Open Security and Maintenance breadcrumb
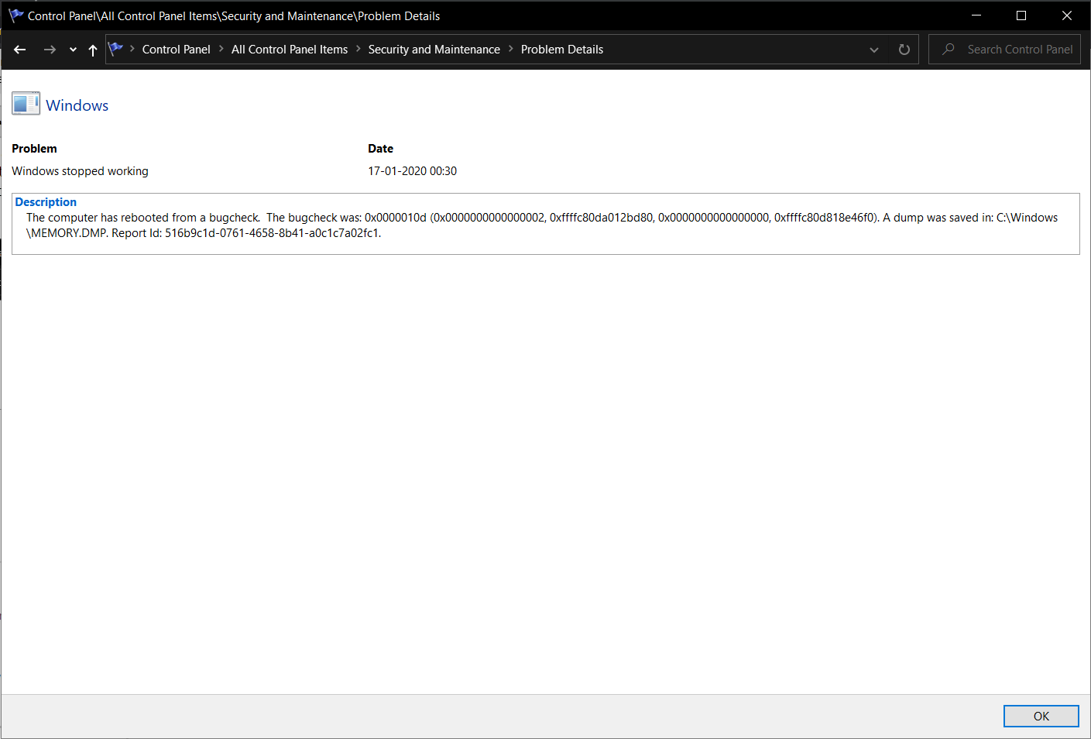Image resolution: width=1091 pixels, height=739 pixels. 434,50
